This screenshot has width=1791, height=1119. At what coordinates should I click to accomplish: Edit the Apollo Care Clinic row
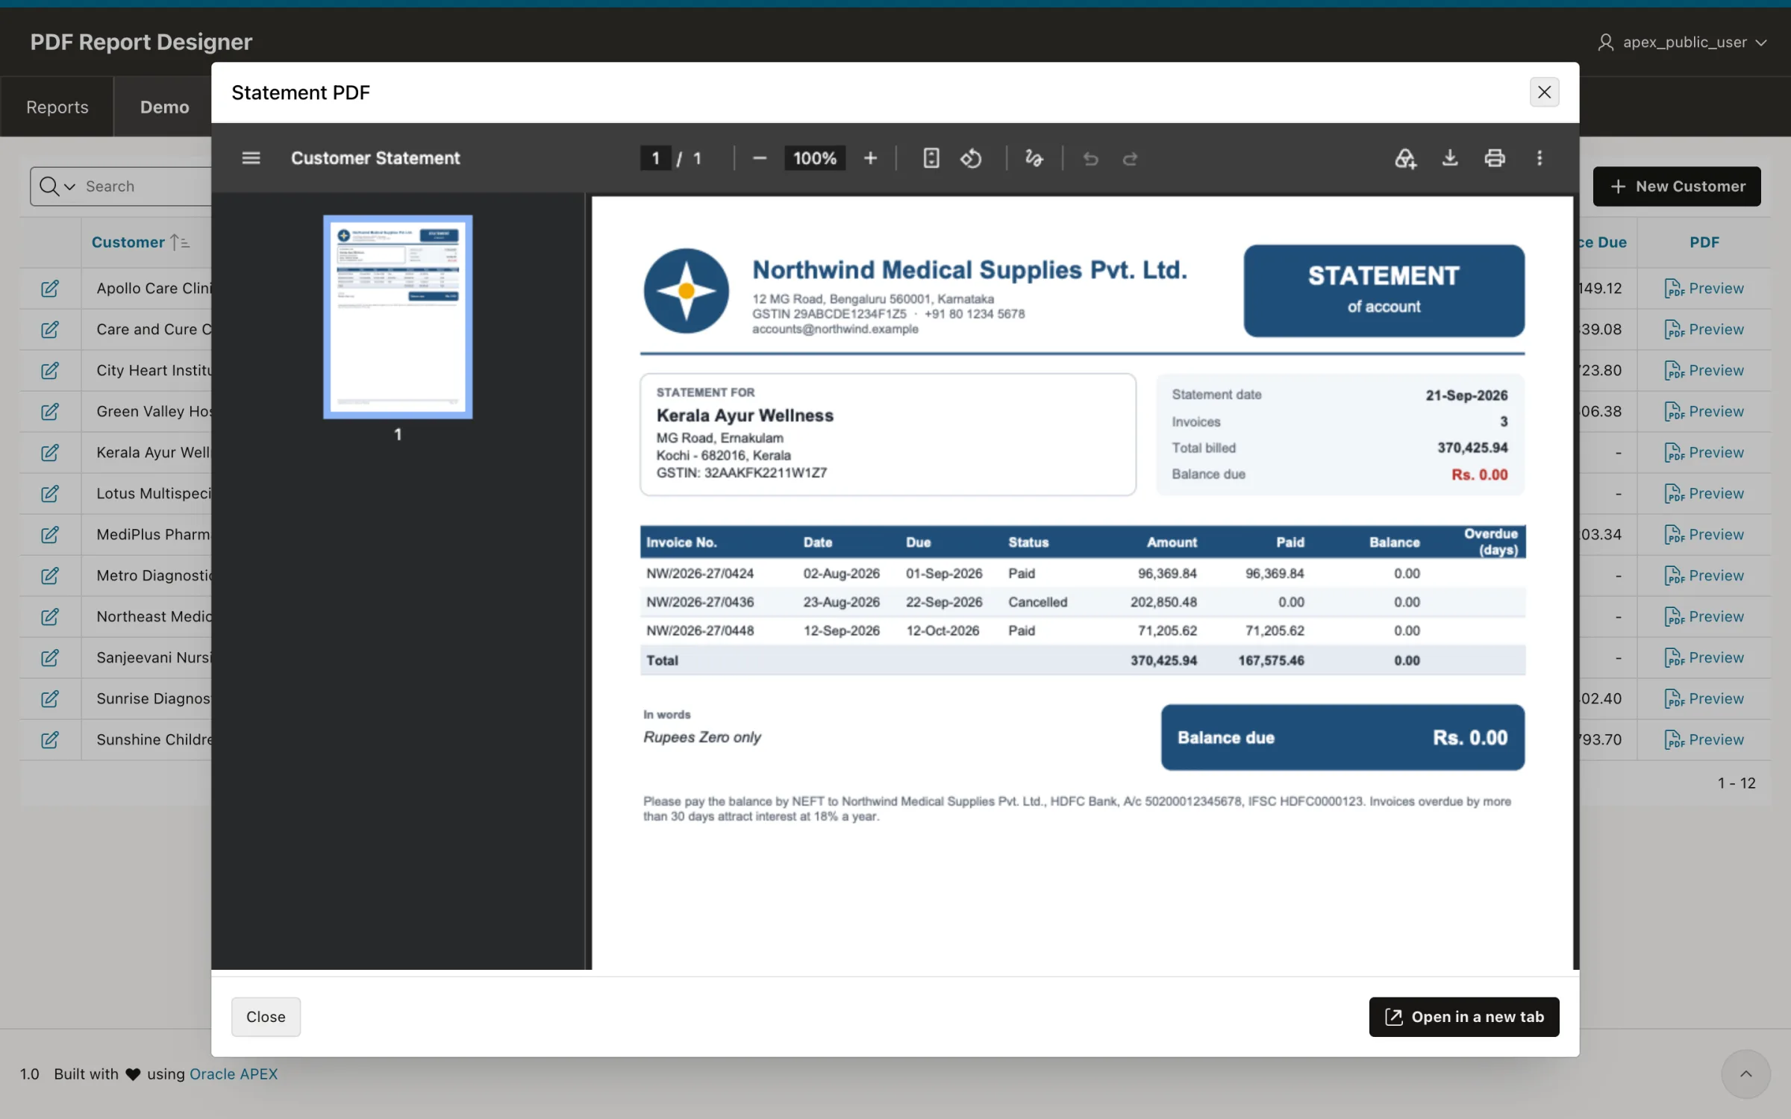click(50, 289)
